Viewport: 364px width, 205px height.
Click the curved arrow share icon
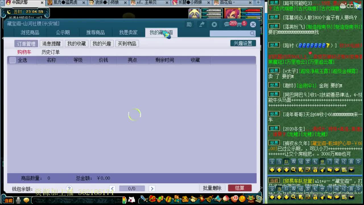(x=202, y=24)
